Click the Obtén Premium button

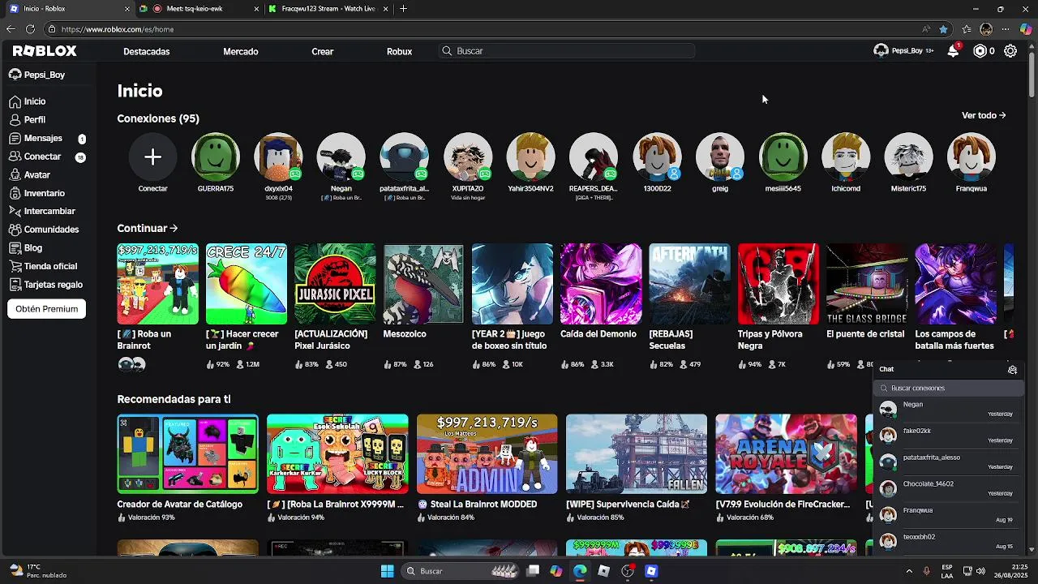(x=46, y=309)
